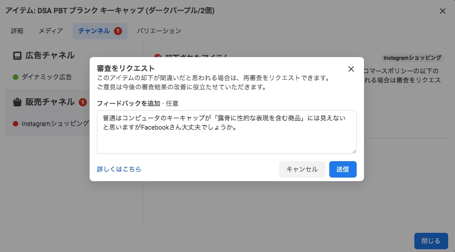Click the Instagramショッピング tag label at right

tap(412, 58)
